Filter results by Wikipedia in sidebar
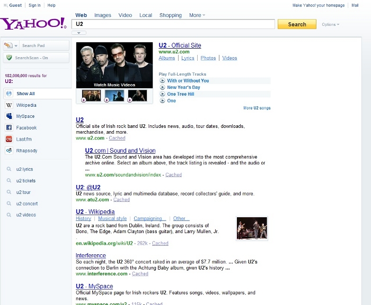Screen dimensions: 371x305 coord(26,105)
